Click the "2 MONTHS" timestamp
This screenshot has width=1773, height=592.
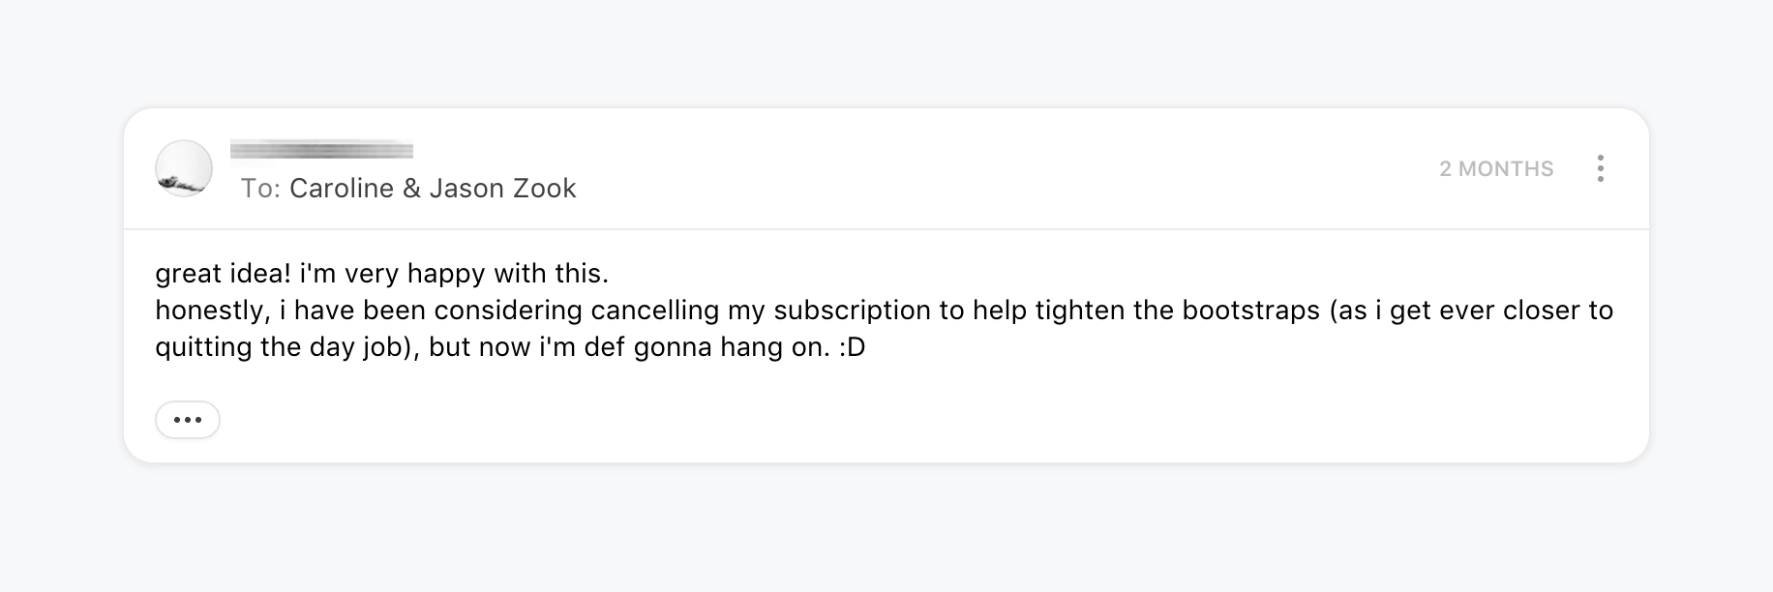click(1496, 169)
